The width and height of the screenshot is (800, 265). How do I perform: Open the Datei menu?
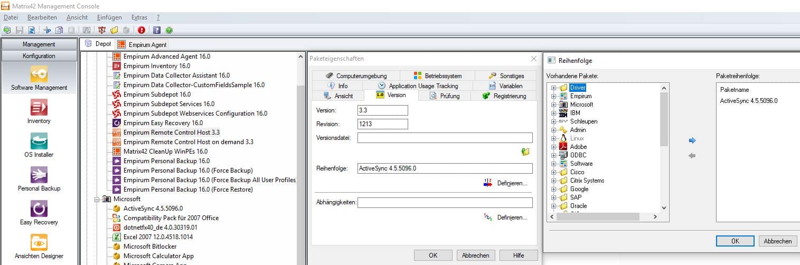(x=11, y=17)
